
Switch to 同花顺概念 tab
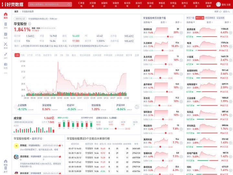pyautogui.click(x=210, y=18)
